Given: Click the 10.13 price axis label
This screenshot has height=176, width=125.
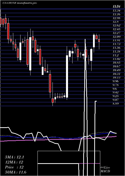Looking at the screenshot, I should [116, 77].
